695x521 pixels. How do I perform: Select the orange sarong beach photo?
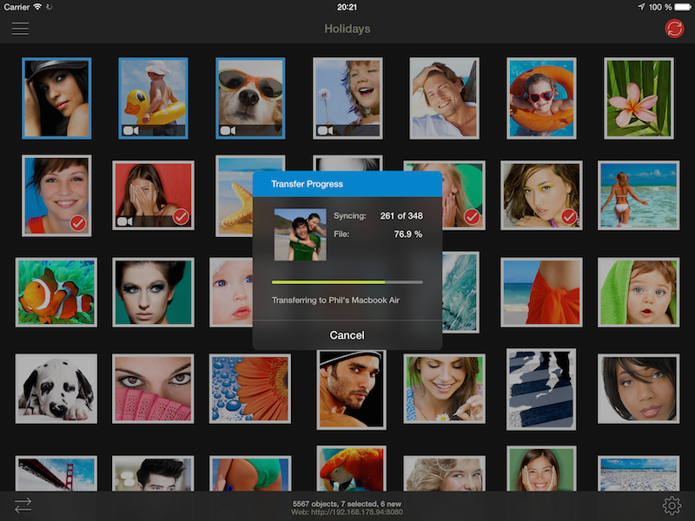[x=541, y=293]
